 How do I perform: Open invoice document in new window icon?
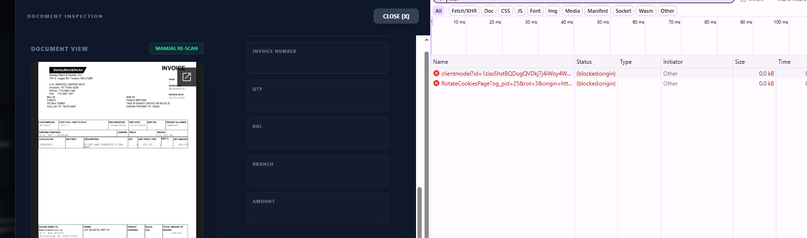click(x=187, y=77)
